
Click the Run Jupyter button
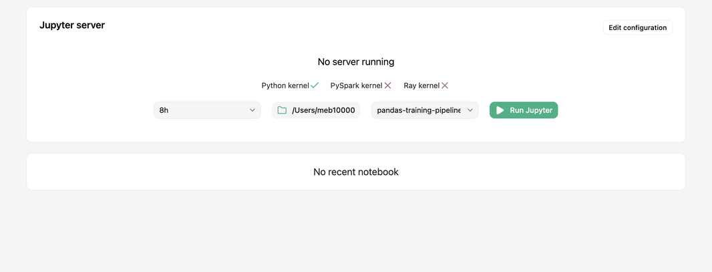pos(524,110)
